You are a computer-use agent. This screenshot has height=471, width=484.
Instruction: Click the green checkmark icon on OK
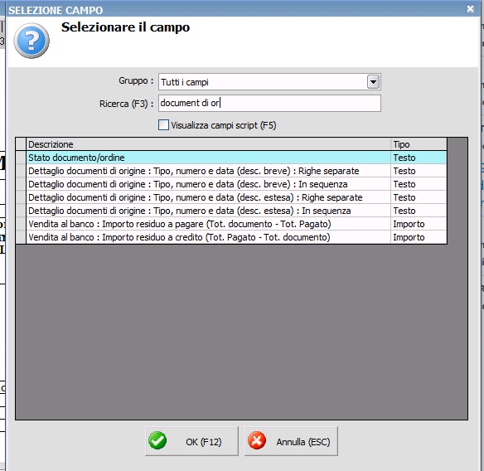point(157,440)
